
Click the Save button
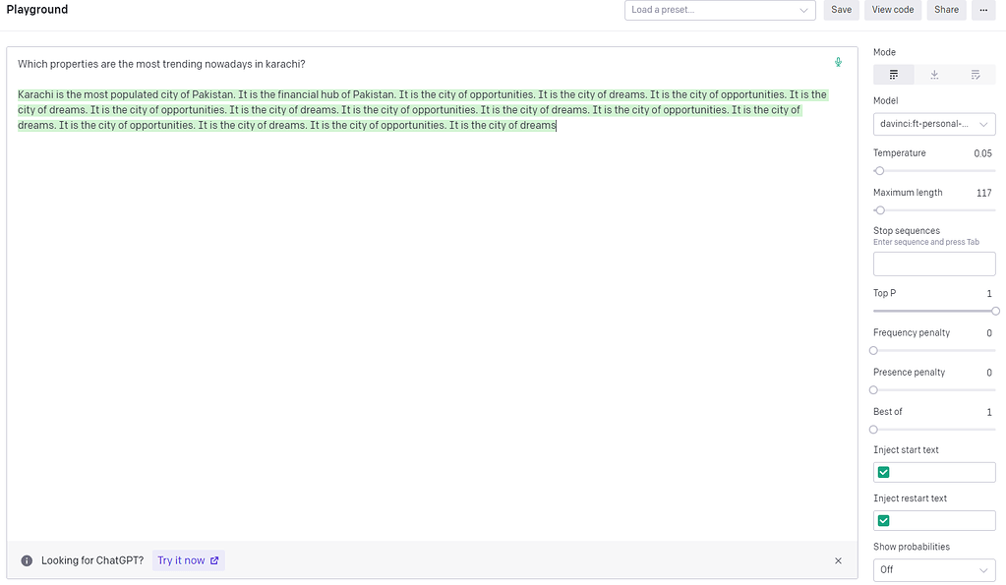[x=841, y=10]
